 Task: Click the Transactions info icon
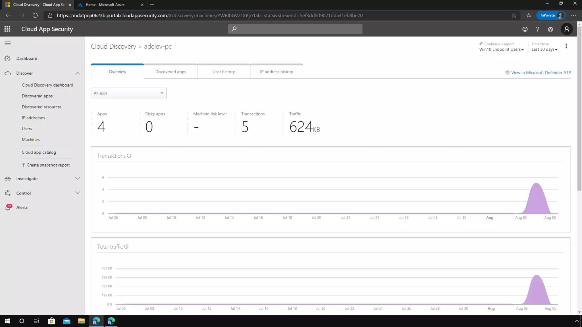click(129, 156)
